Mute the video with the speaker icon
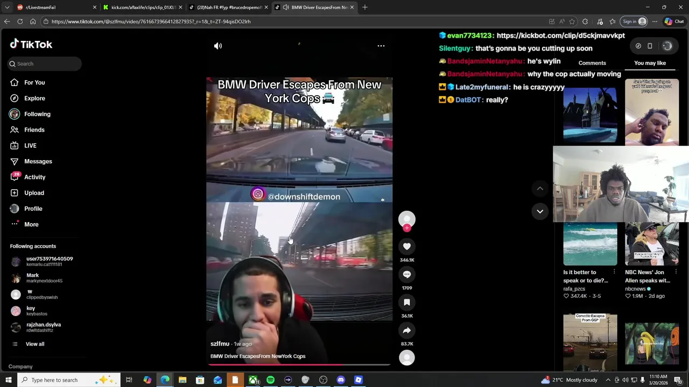Screen dimensions: 689x387 pyautogui.click(x=218, y=46)
